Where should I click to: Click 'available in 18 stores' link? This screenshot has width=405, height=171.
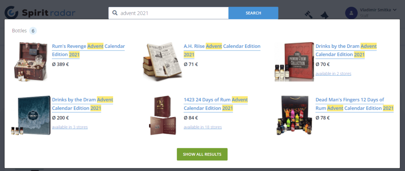tap(202, 127)
